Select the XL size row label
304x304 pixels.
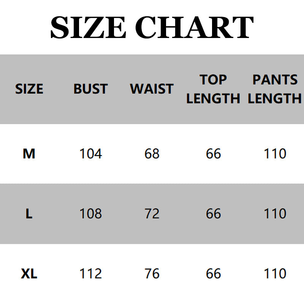click(x=29, y=274)
